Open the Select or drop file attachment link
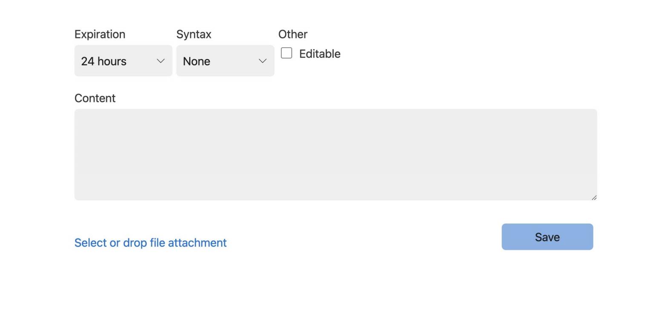Viewport: 654px width, 327px height. tap(150, 243)
